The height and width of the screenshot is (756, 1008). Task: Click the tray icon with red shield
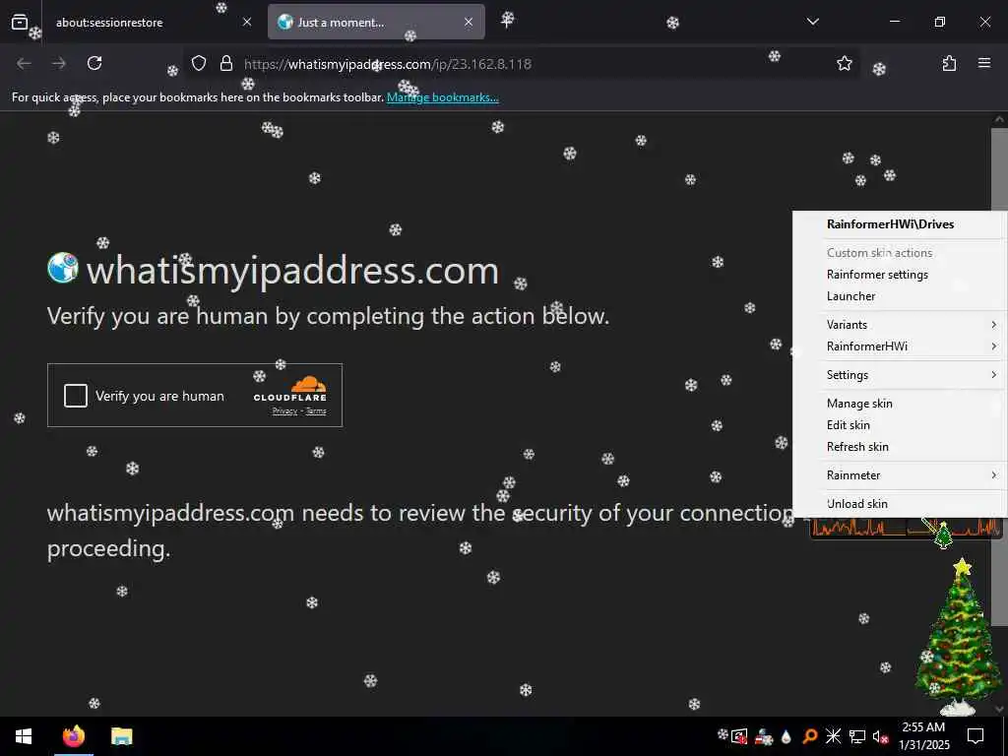[x=739, y=736]
